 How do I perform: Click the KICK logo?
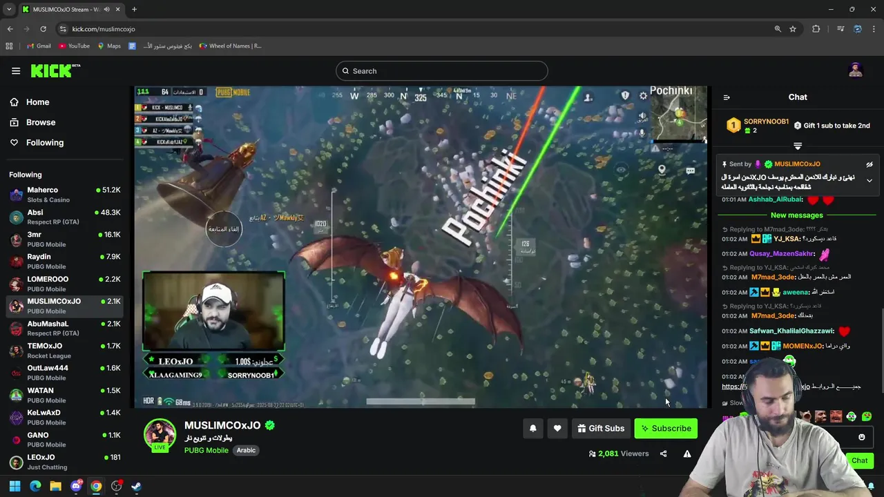[55, 70]
